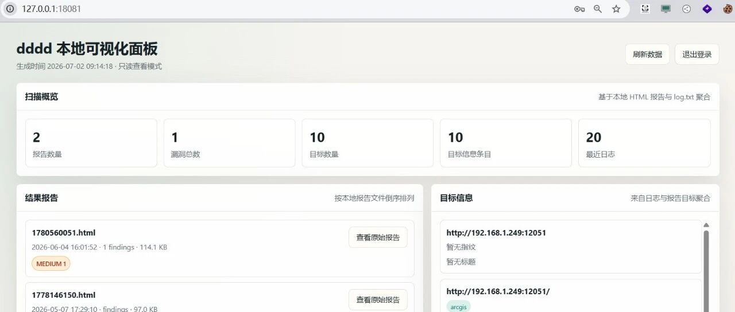Bookmark this page with the star icon

coord(616,9)
